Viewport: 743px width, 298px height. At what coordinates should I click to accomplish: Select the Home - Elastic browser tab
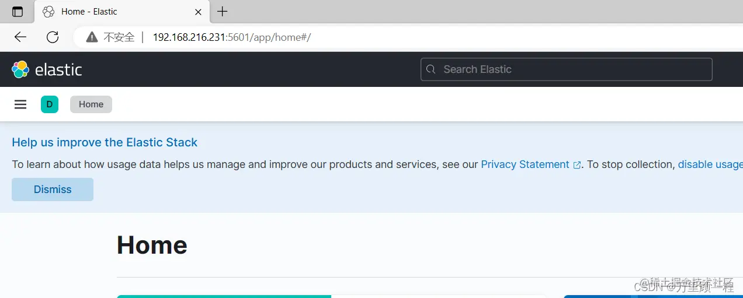pyautogui.click(x=122, y=12)
